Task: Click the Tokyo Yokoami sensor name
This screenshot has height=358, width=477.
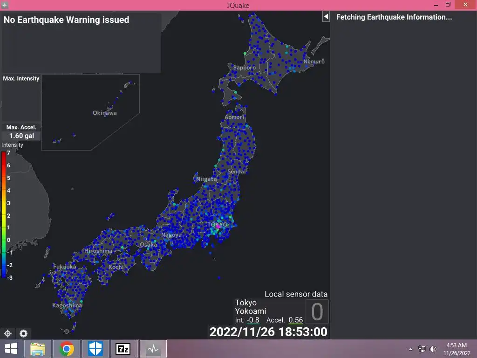Action: (250, 307)
